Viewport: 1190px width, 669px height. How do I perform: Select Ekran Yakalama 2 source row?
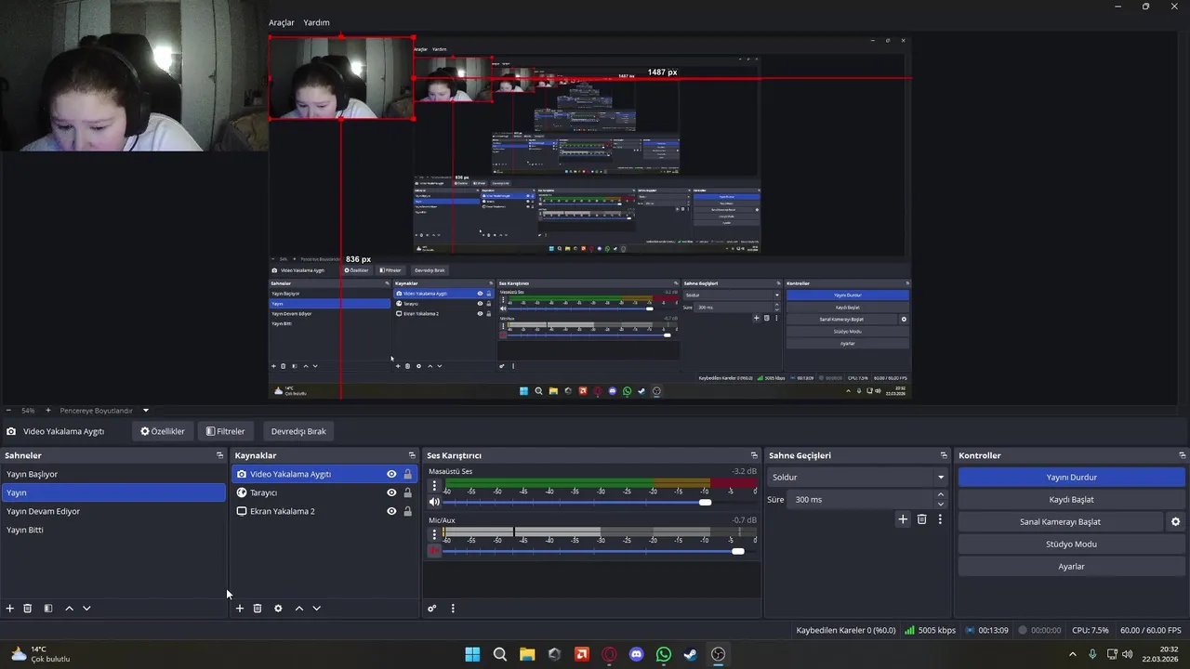(x=324, y=511)
